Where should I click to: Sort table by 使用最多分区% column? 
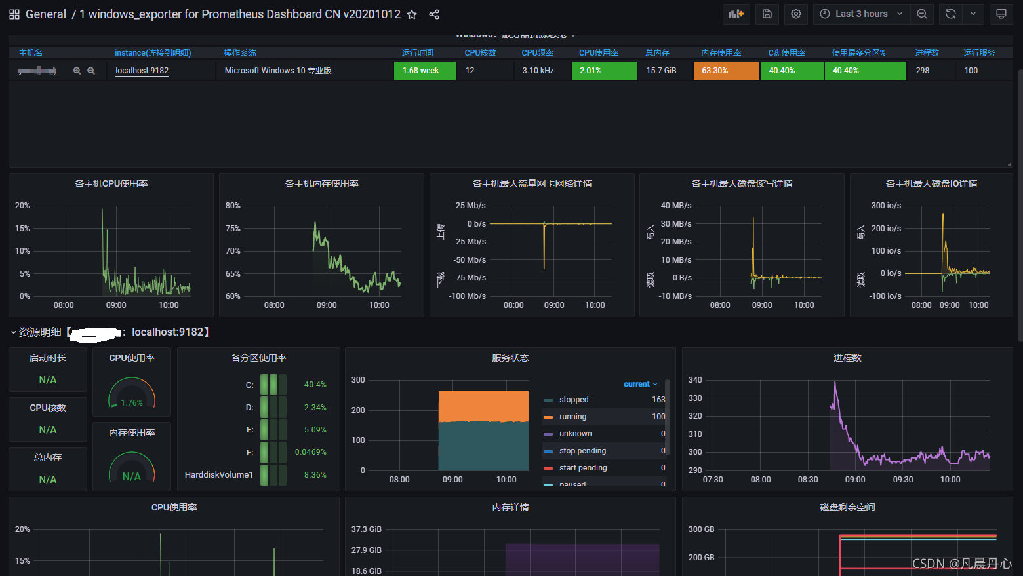[859, 53]
